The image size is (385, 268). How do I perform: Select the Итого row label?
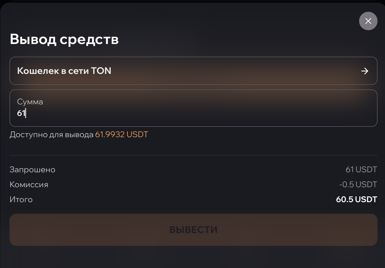tap(21, 200)
